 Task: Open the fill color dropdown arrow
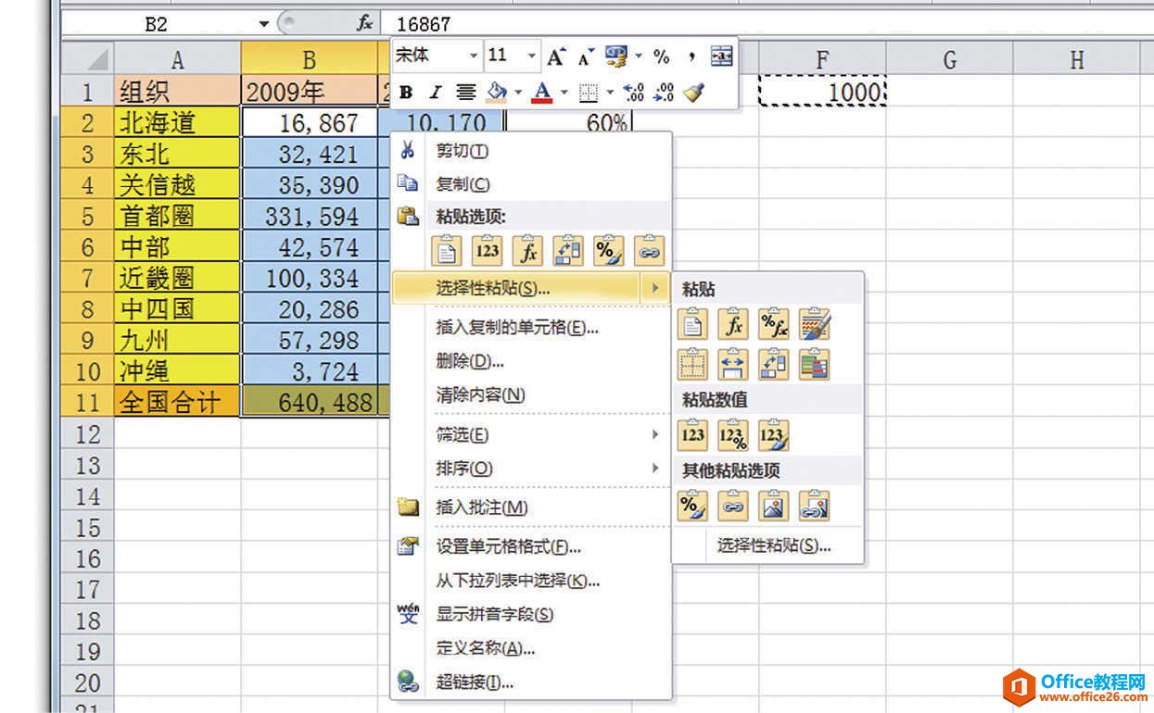coord(518,93)
